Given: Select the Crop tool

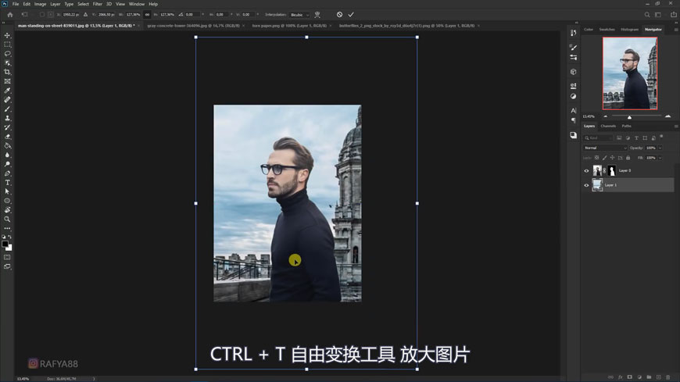Looking at the screenshot, I should [x=8, y=73].
